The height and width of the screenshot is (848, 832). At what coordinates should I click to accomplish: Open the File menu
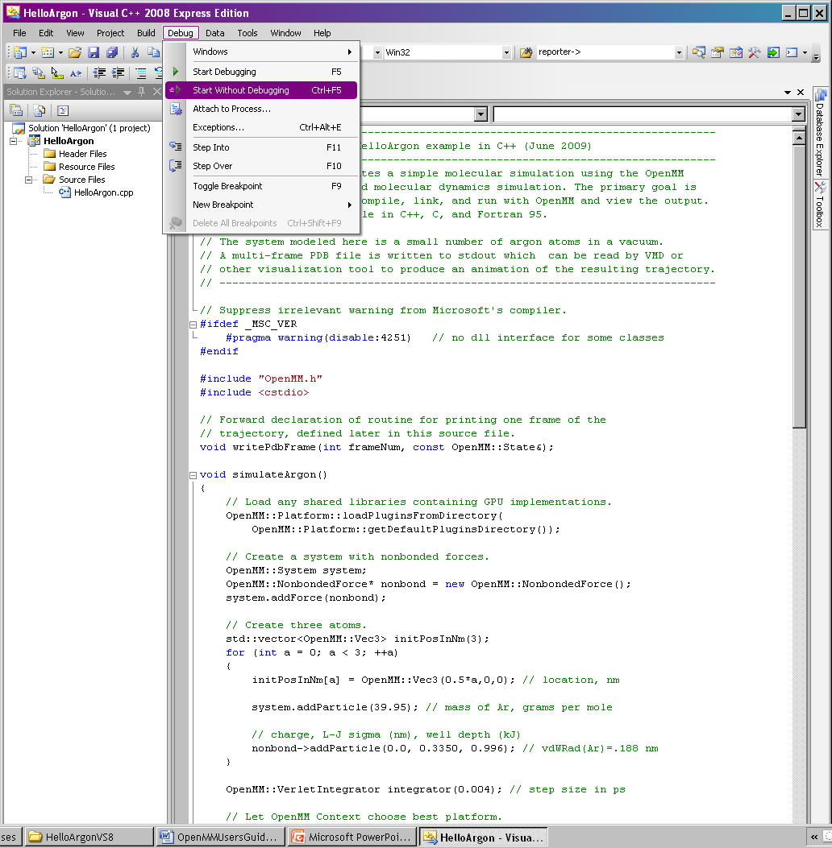[19, 33]
